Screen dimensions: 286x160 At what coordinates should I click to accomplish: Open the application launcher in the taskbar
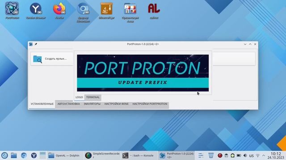point(4,156)
